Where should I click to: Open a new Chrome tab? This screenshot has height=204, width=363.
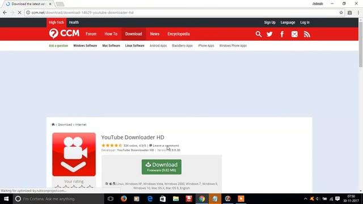tap(60, 4)
